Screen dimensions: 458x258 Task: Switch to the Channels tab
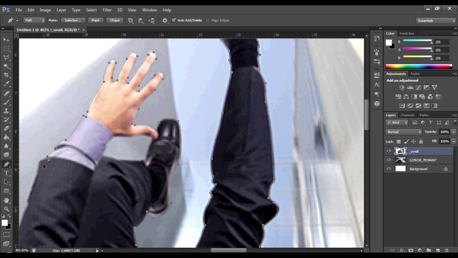(x=407, y=115)
